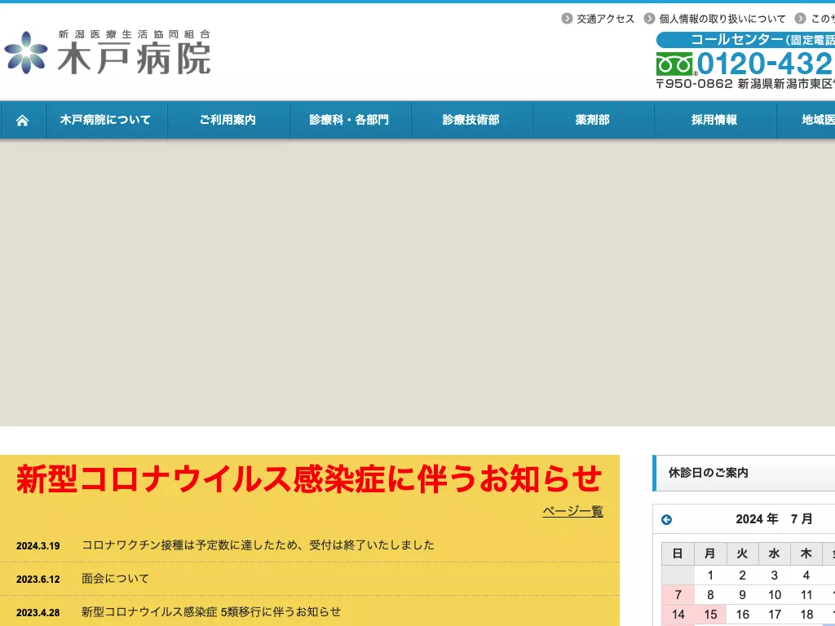Click 新潟医療生活協同組合 text above logo
Screen dimensions: 835x626
(x=135, y=34)
